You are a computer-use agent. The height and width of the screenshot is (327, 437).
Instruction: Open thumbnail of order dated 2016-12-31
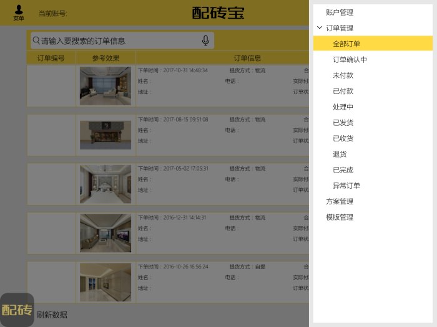(x=106, y=234)
